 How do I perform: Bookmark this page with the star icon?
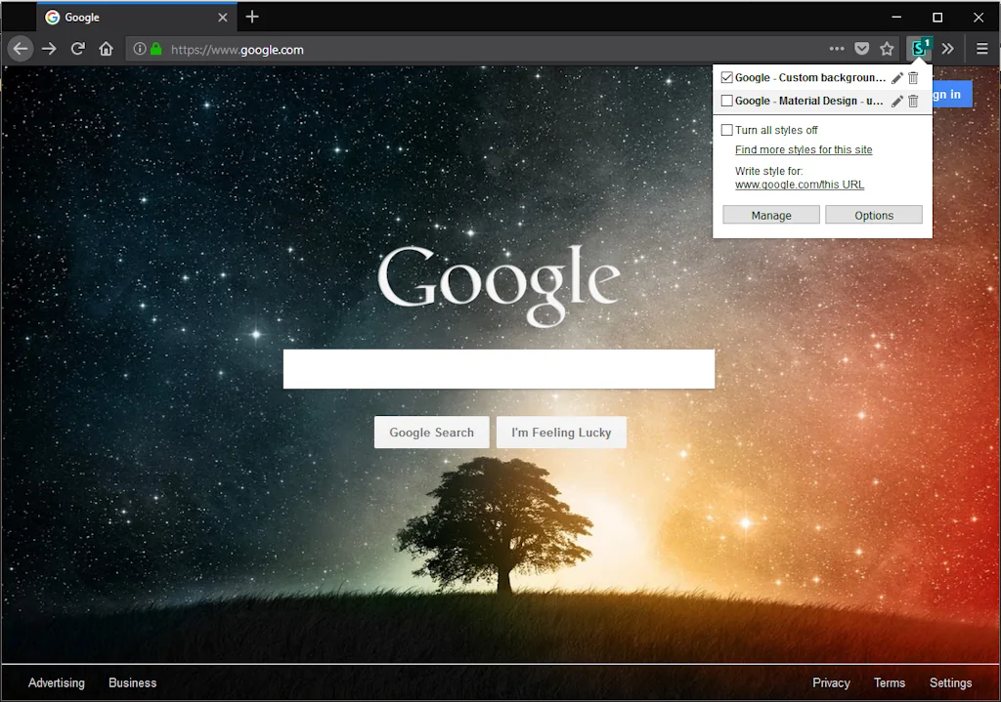887,49
